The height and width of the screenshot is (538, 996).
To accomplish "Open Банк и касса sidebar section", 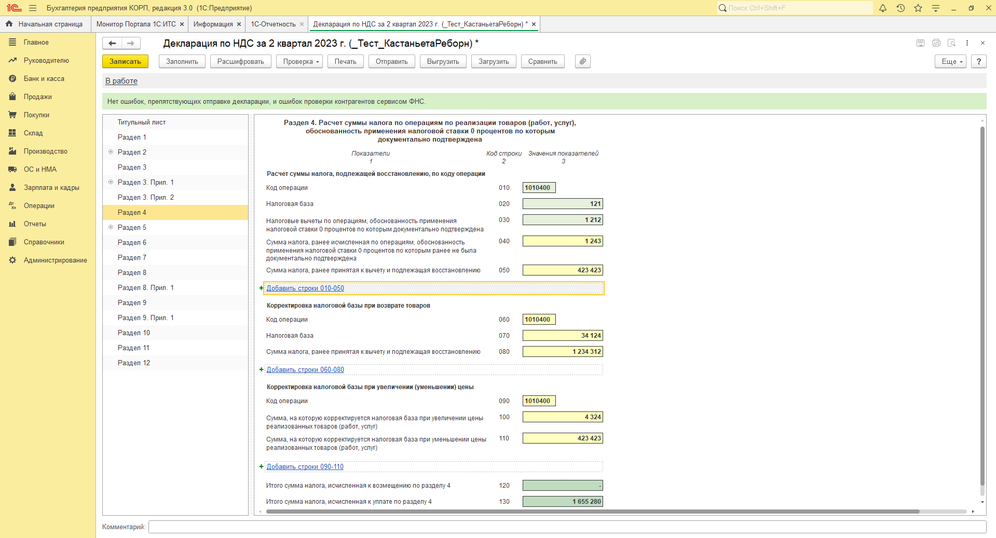I will click(44, 78).
